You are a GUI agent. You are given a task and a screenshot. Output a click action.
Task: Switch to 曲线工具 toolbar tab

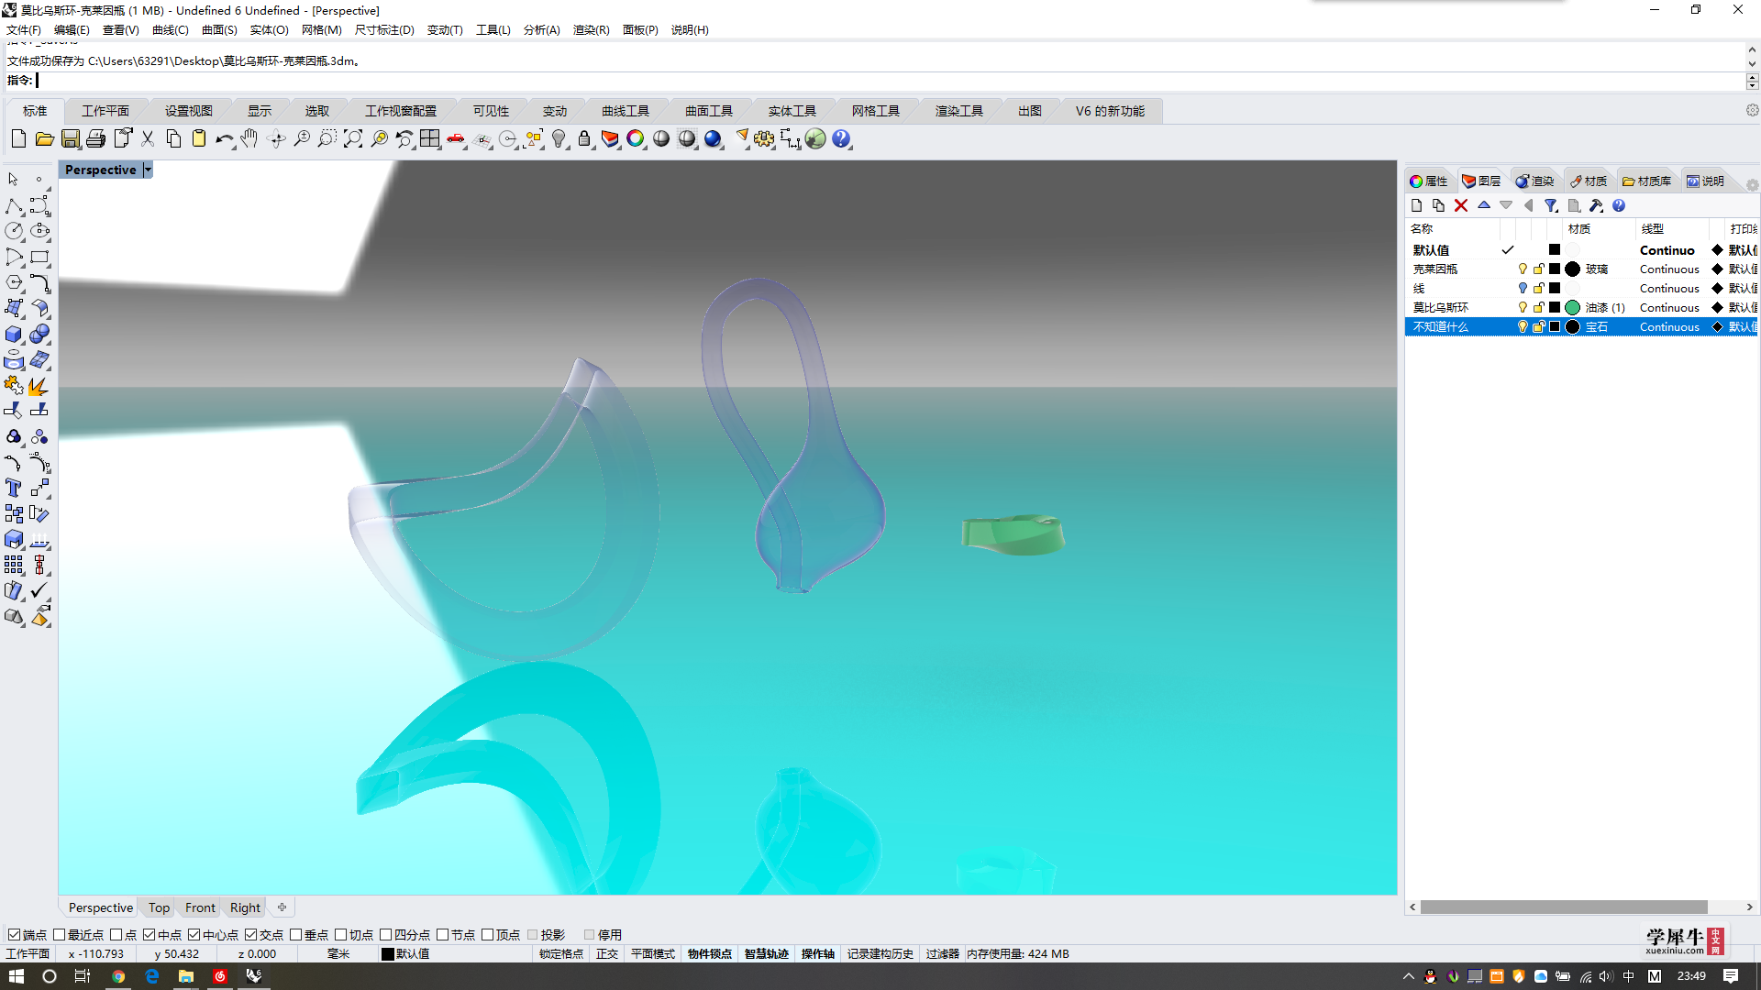coord(625,111)
